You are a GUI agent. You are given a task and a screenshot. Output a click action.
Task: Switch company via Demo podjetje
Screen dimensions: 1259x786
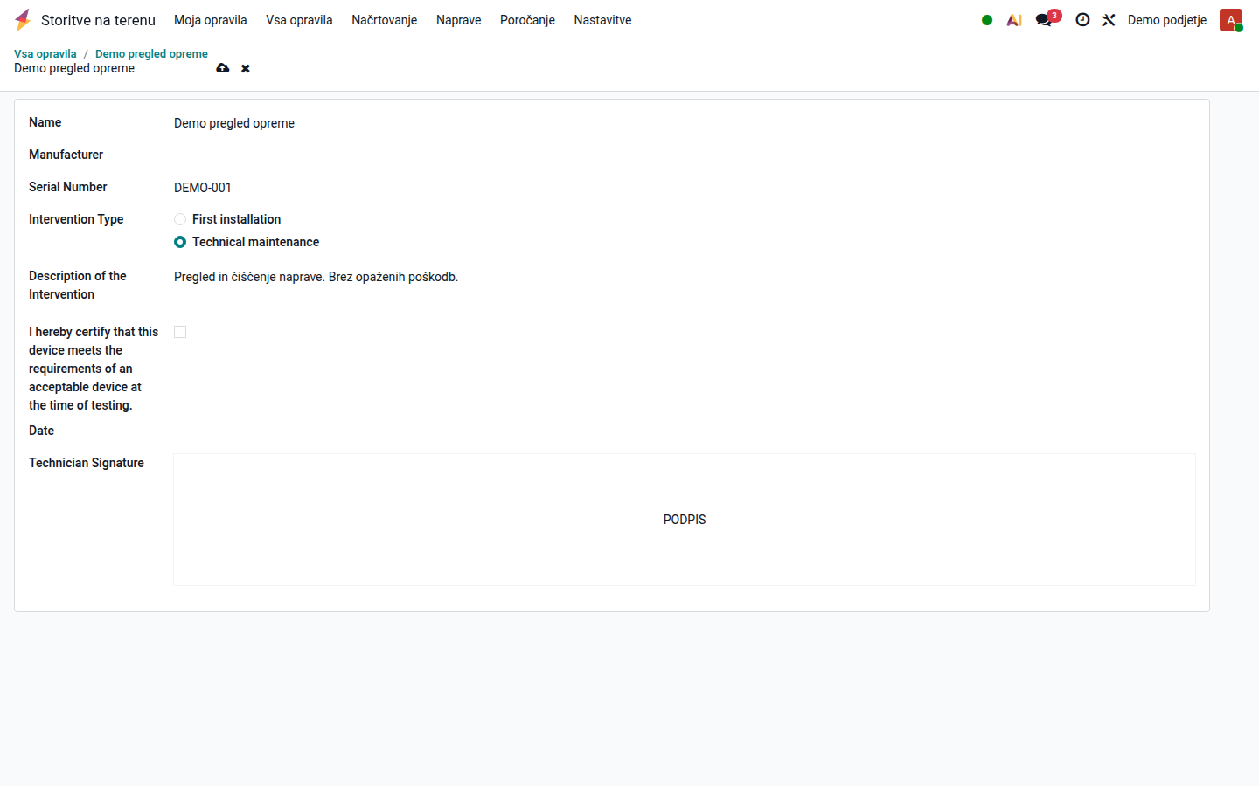pyautogui.click(x=1167, y=20)
